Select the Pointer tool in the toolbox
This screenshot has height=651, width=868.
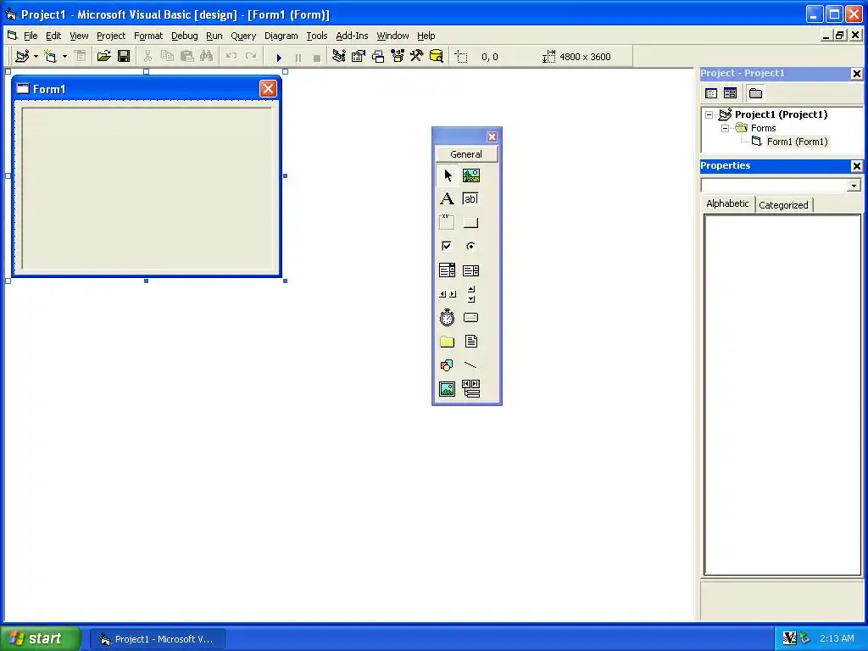pos(448,175)
